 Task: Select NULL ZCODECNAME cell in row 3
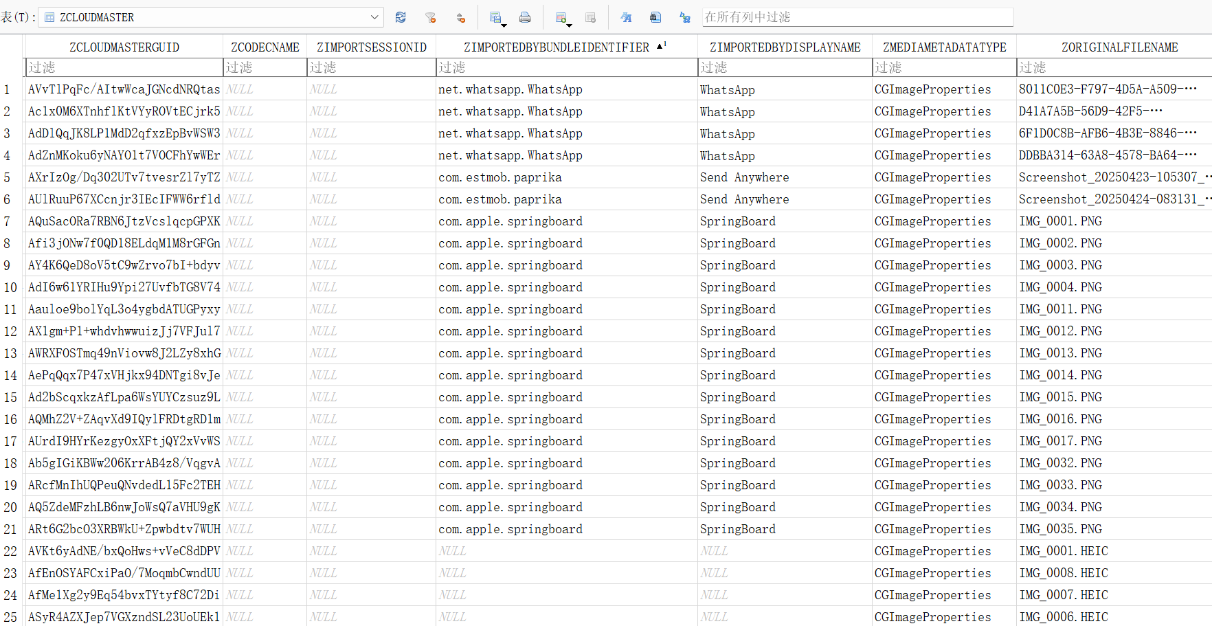pos(265,133)
